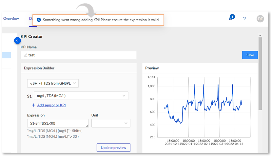Open the DE user avatar menu
The height and width of the screenshot is (160, 271).
[260, 19]
